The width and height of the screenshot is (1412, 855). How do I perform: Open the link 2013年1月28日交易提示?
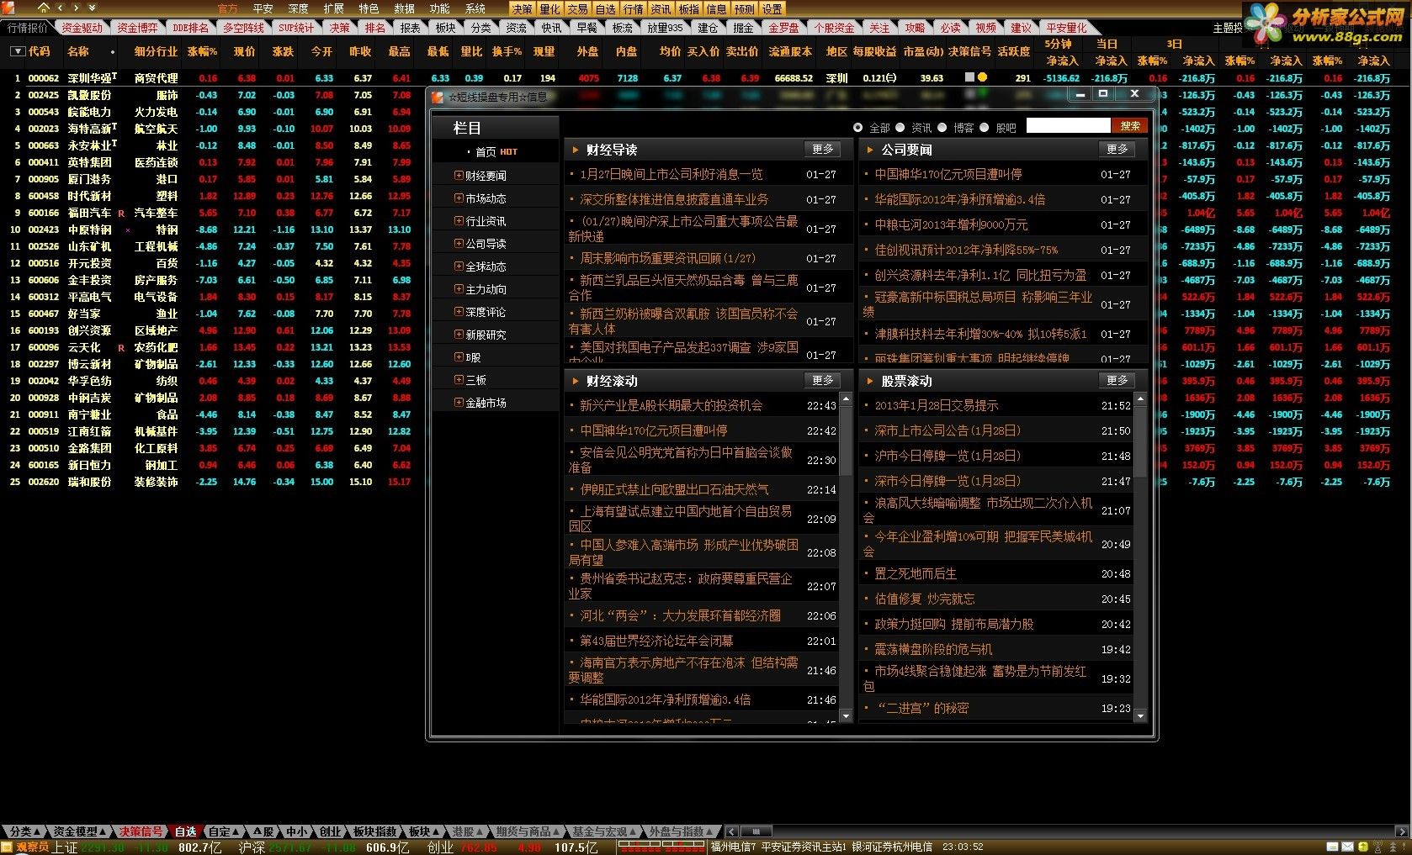pos(937,405)
